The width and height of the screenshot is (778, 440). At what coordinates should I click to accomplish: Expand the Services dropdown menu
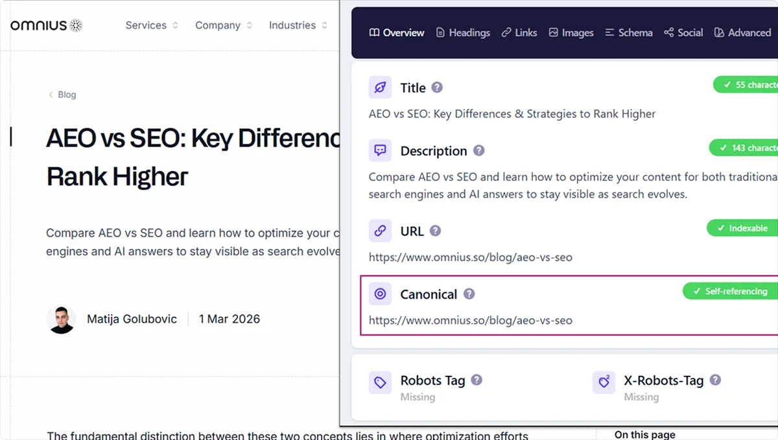pos(152,25)
